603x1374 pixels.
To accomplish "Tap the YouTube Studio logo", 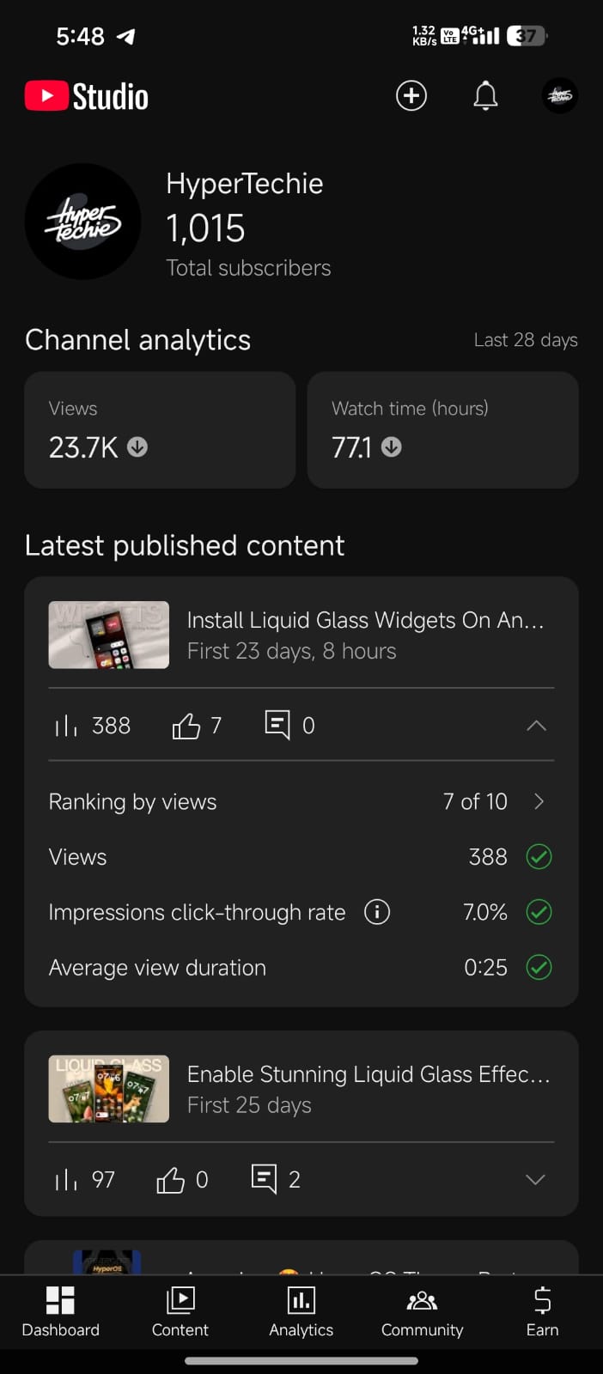I will [x=87, y=96].
